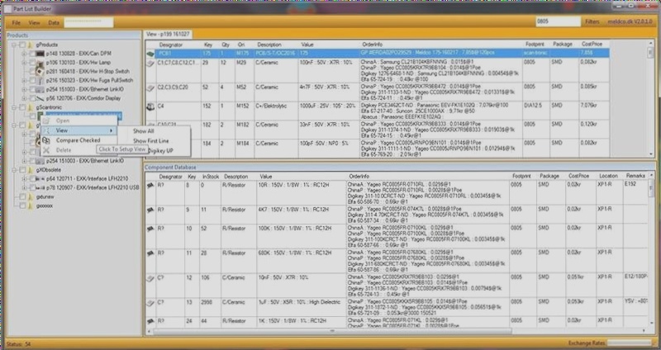Screen dimensions: 661x350
Task: Choose Show First Line from View submenu
Action: click(152, 141)
